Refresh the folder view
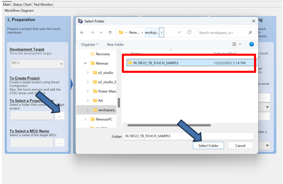Image resolution: width=283 pixels, height=184 pixels. click(189, 32)
